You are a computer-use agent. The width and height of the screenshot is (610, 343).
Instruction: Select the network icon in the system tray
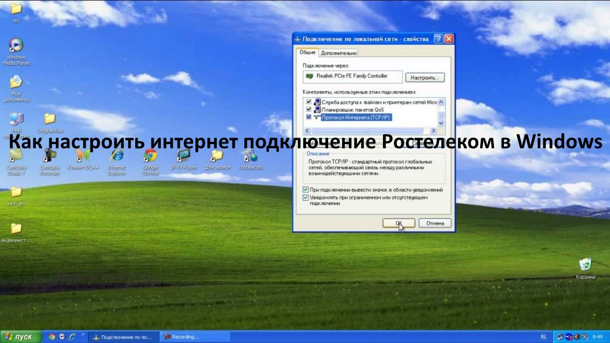(560, 336)
